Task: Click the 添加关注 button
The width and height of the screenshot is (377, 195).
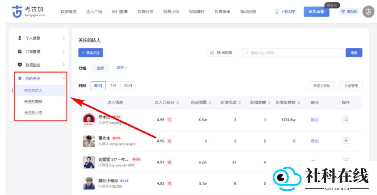Action: pos(91,53)
